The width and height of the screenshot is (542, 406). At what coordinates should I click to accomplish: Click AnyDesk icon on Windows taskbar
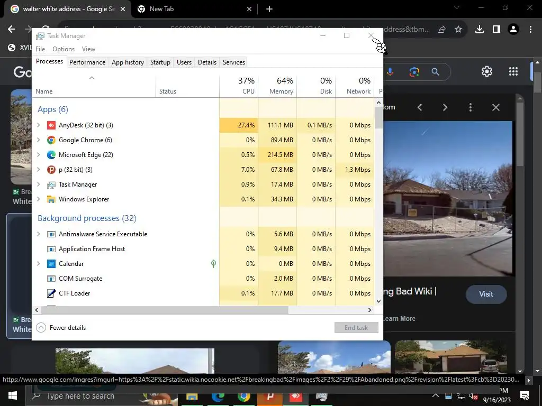296,396
